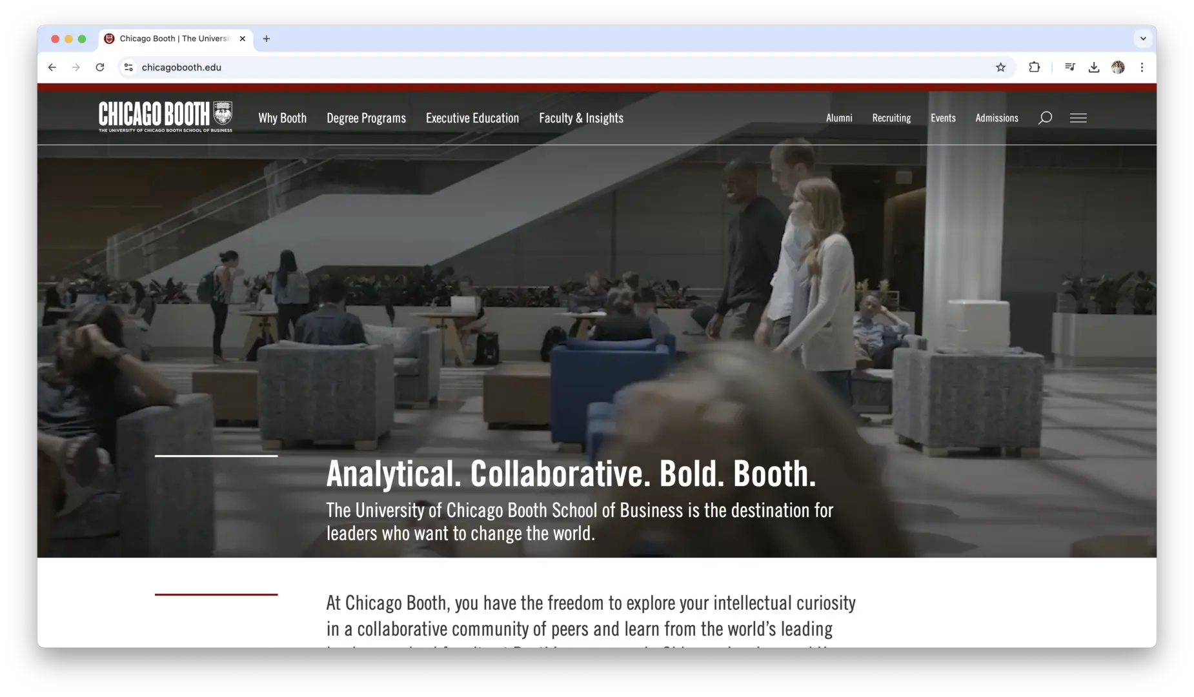Click the heading 'Analytical. Collaborative. Bold. Booth.'
The width and height of the screenshot is (1194, 697).
click(571, 474)
